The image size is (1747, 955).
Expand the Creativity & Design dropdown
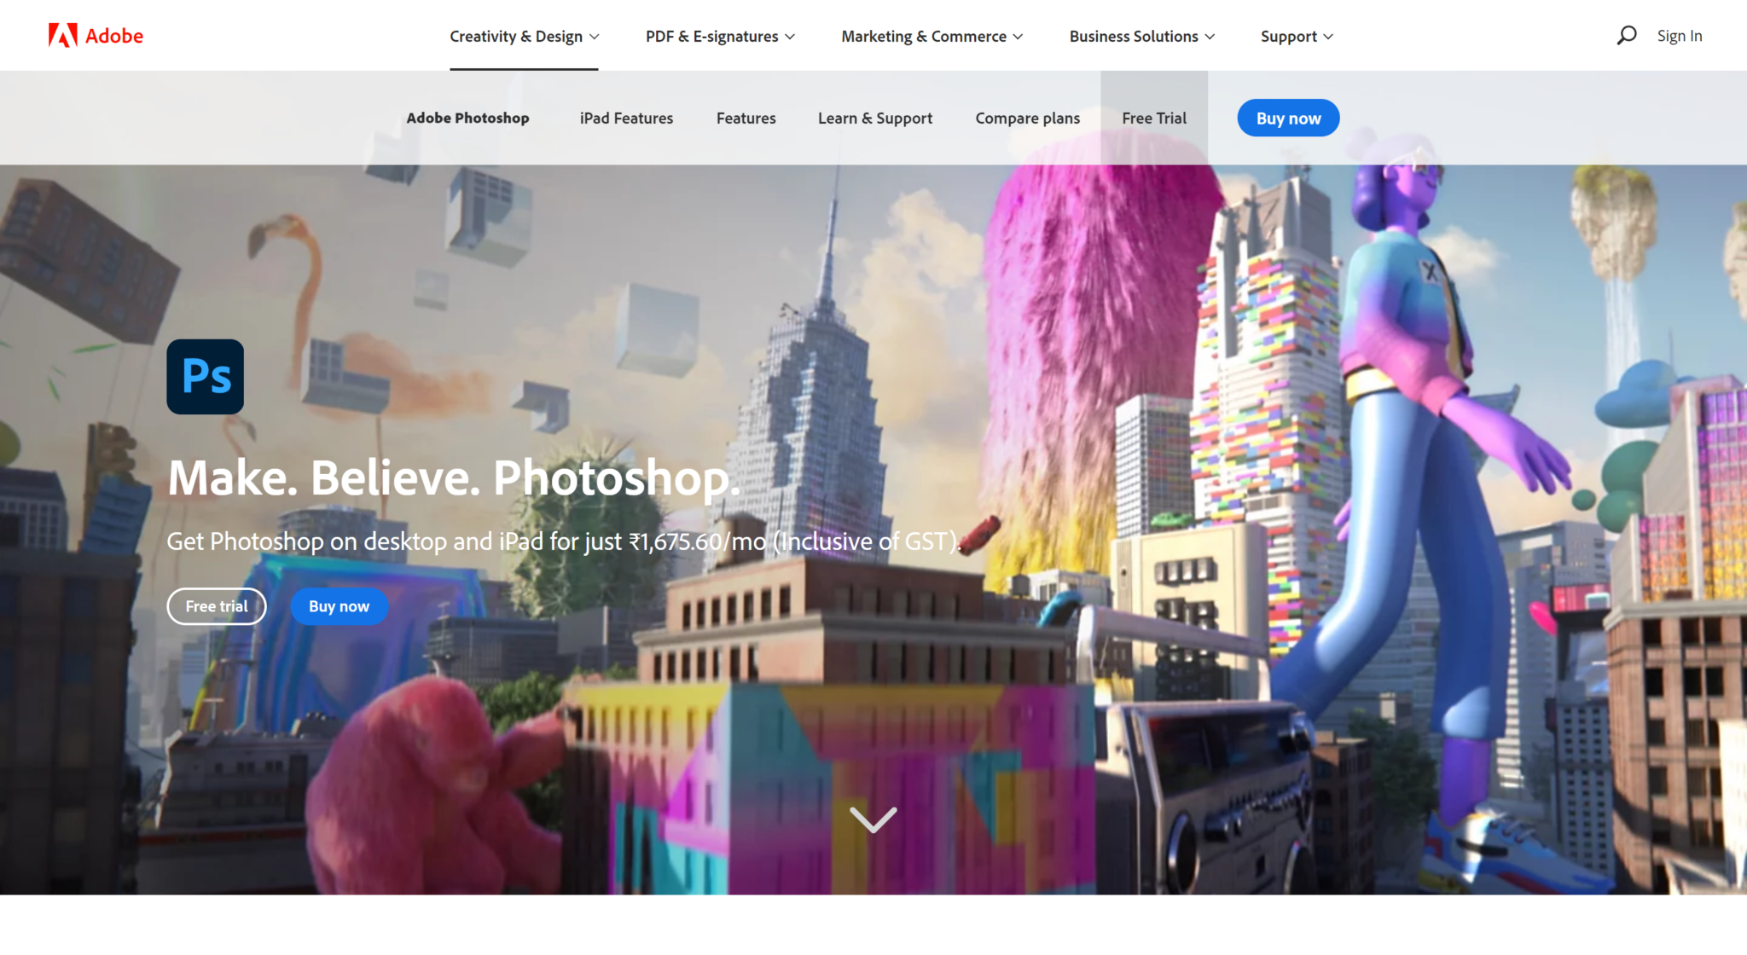point(524,36)
